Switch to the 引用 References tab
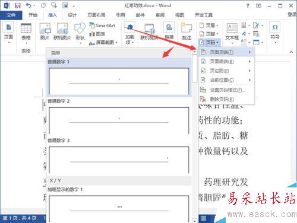Screen dimensions: 297x223 click(121, 15)
